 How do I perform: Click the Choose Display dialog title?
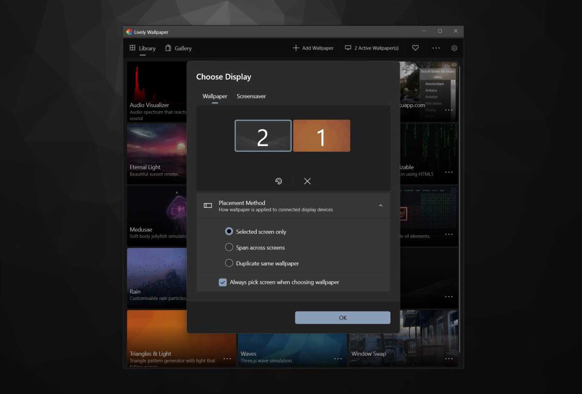[224, 77]
